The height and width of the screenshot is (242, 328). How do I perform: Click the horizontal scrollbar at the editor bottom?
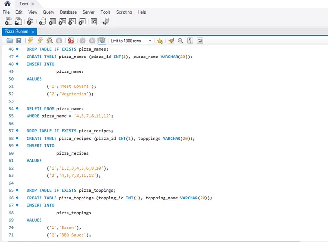(x=154, y=241)
